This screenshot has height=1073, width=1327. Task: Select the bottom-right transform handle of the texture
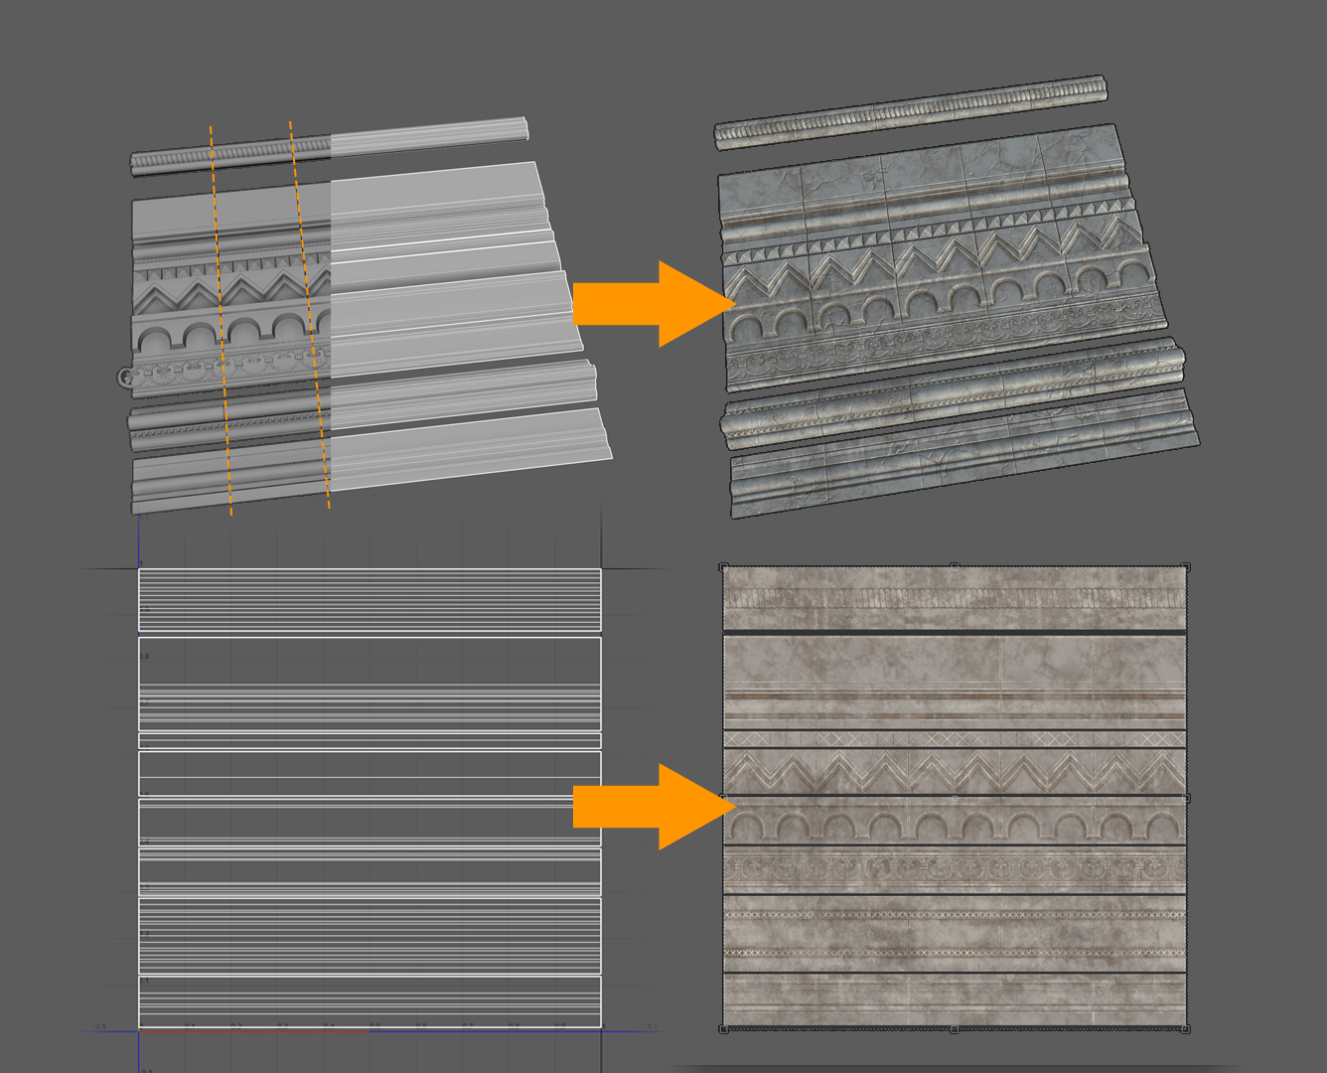pos(1186,1029)
